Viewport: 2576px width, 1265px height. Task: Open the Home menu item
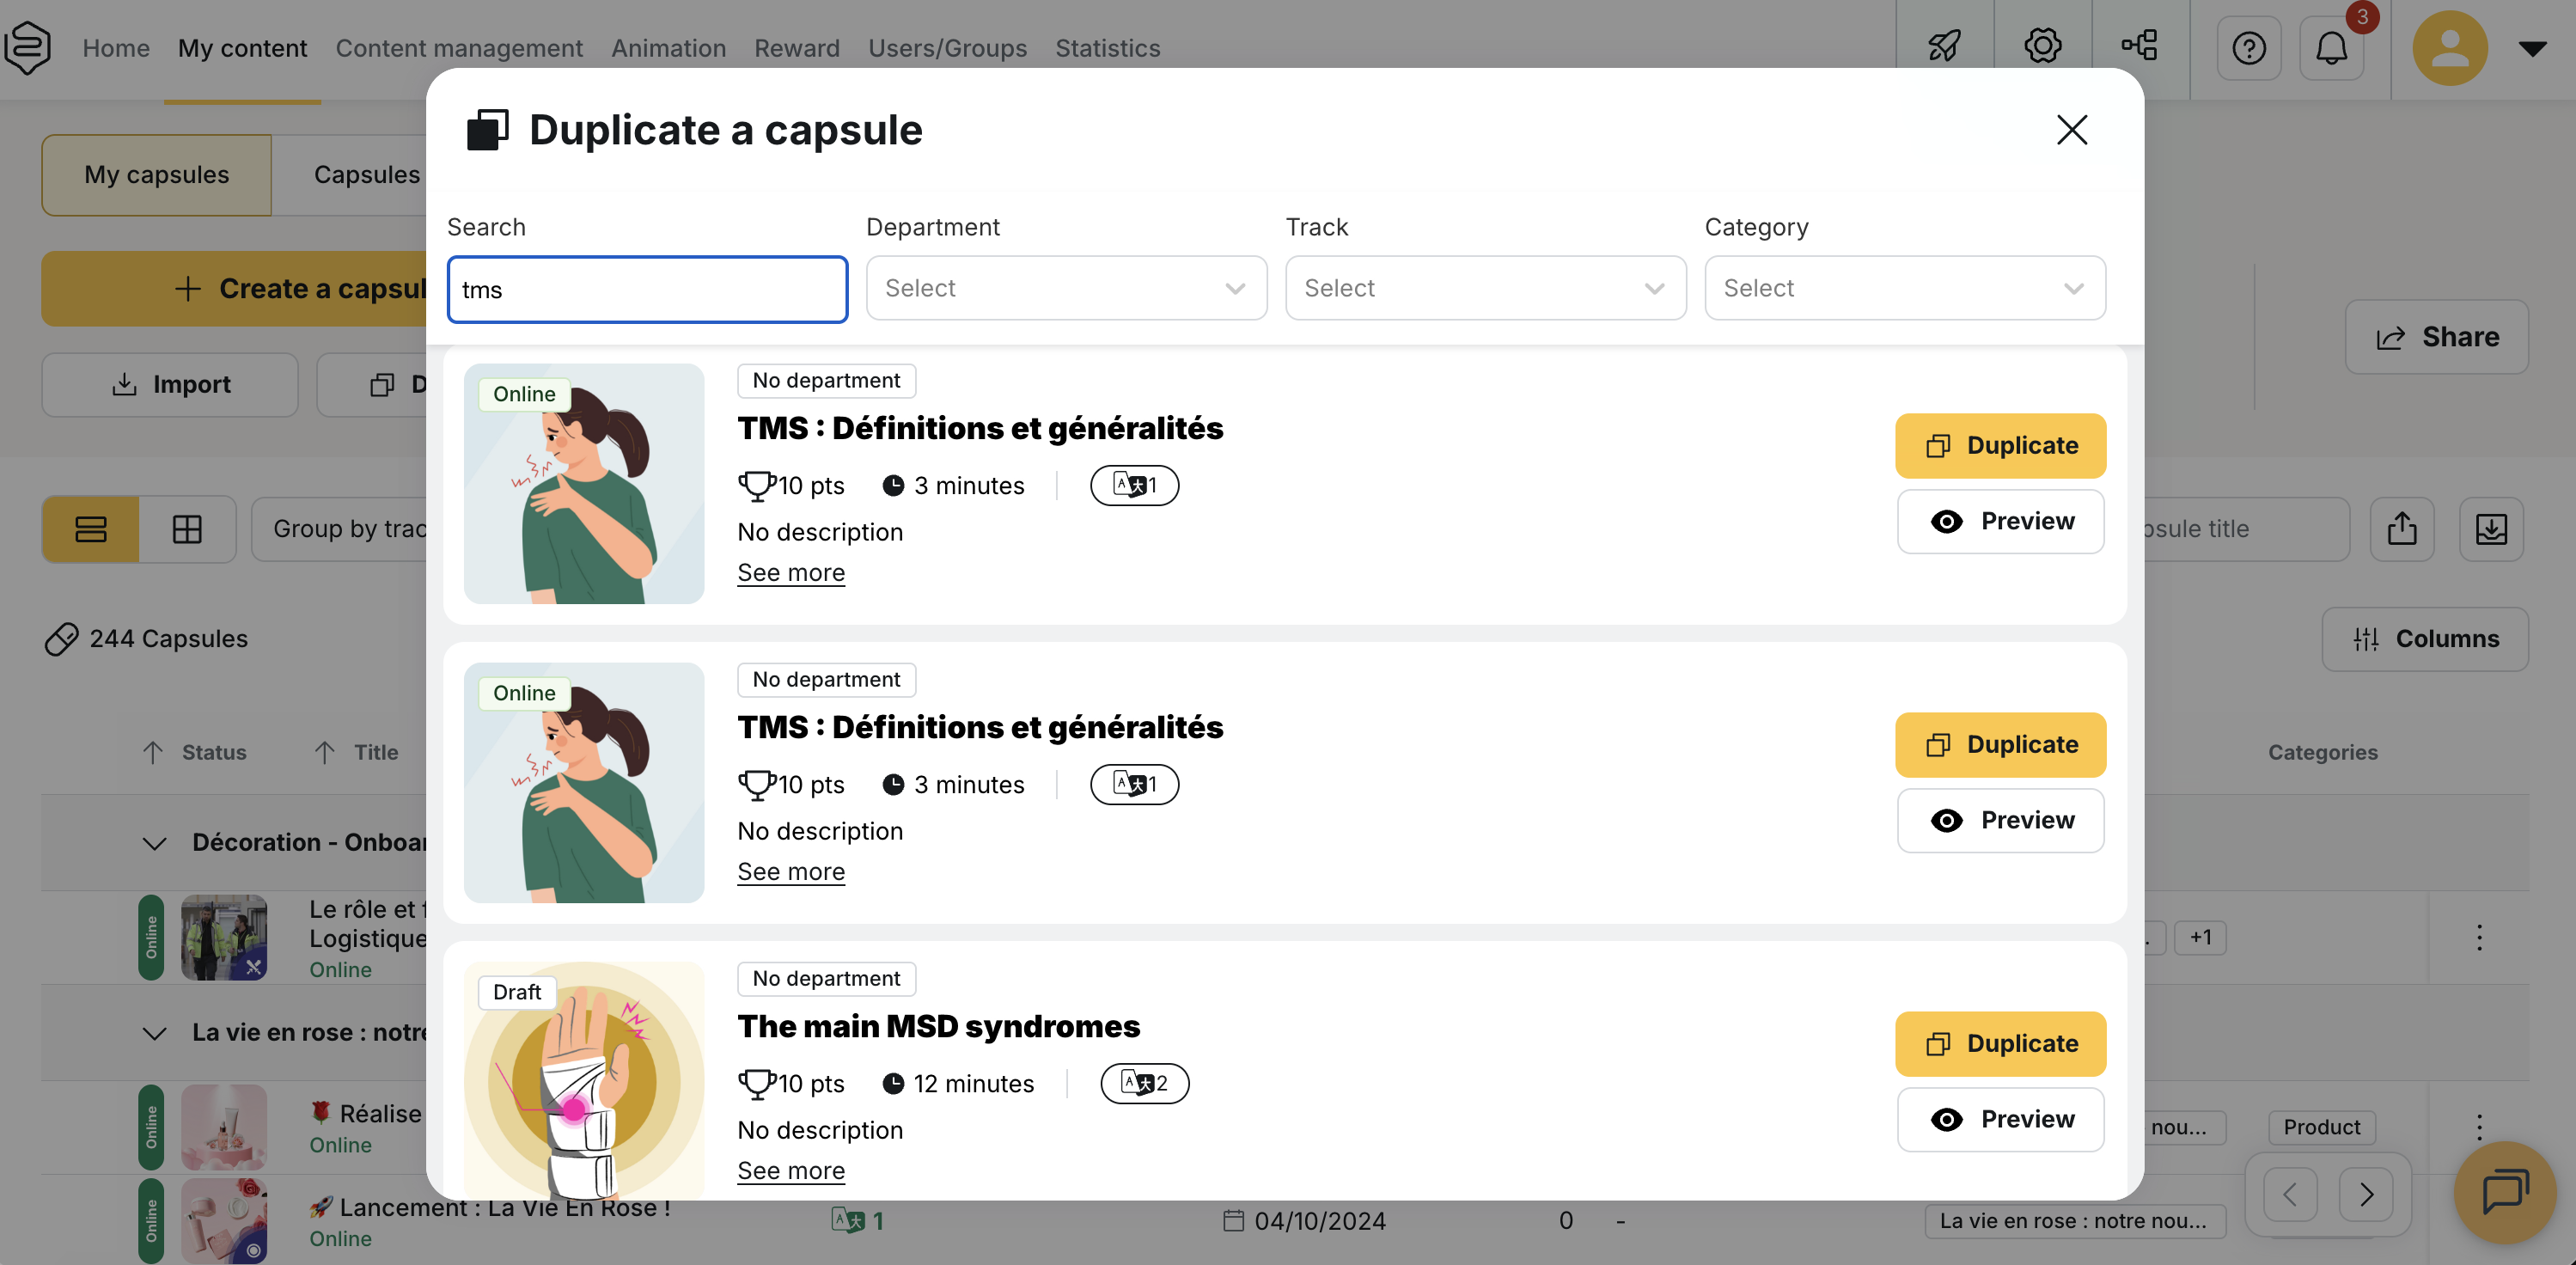click(x=115, y=48)
